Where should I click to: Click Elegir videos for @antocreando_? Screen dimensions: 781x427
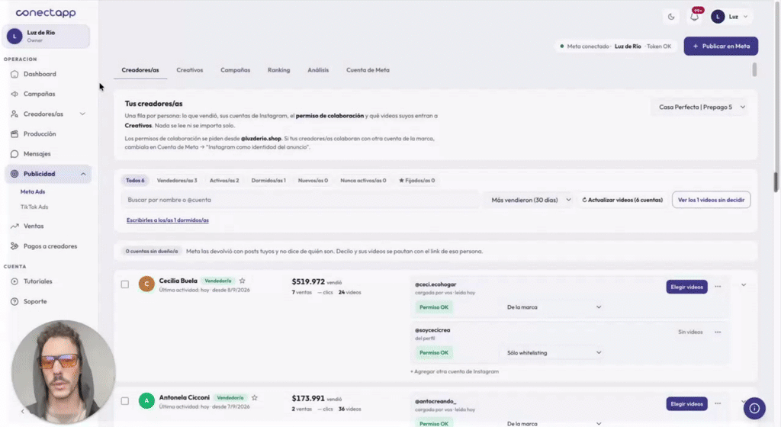[x=687, y=403]
